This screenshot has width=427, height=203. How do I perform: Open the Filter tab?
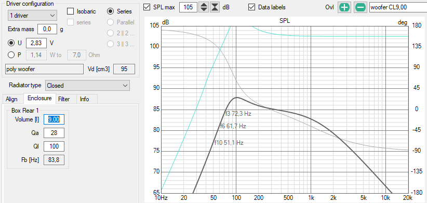64,99
